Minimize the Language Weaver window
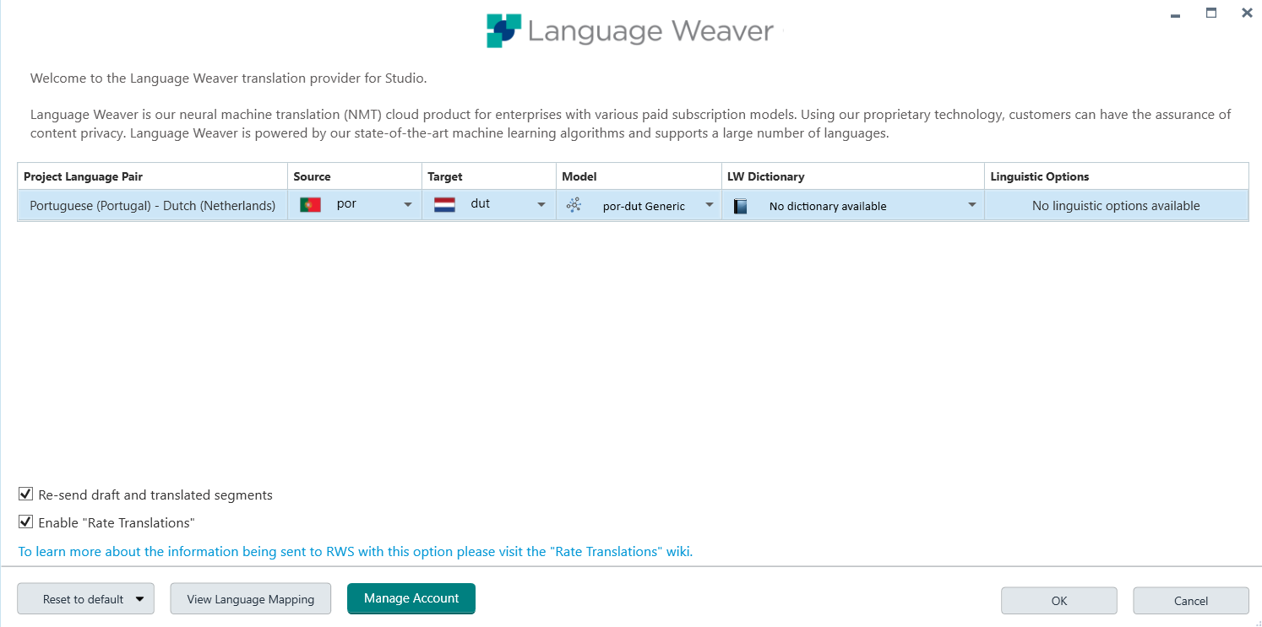 click(x=1175, y=14)
